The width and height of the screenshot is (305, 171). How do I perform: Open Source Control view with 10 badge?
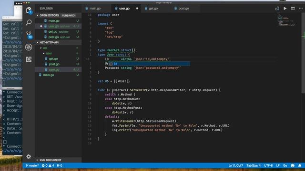tap(29, 35)
